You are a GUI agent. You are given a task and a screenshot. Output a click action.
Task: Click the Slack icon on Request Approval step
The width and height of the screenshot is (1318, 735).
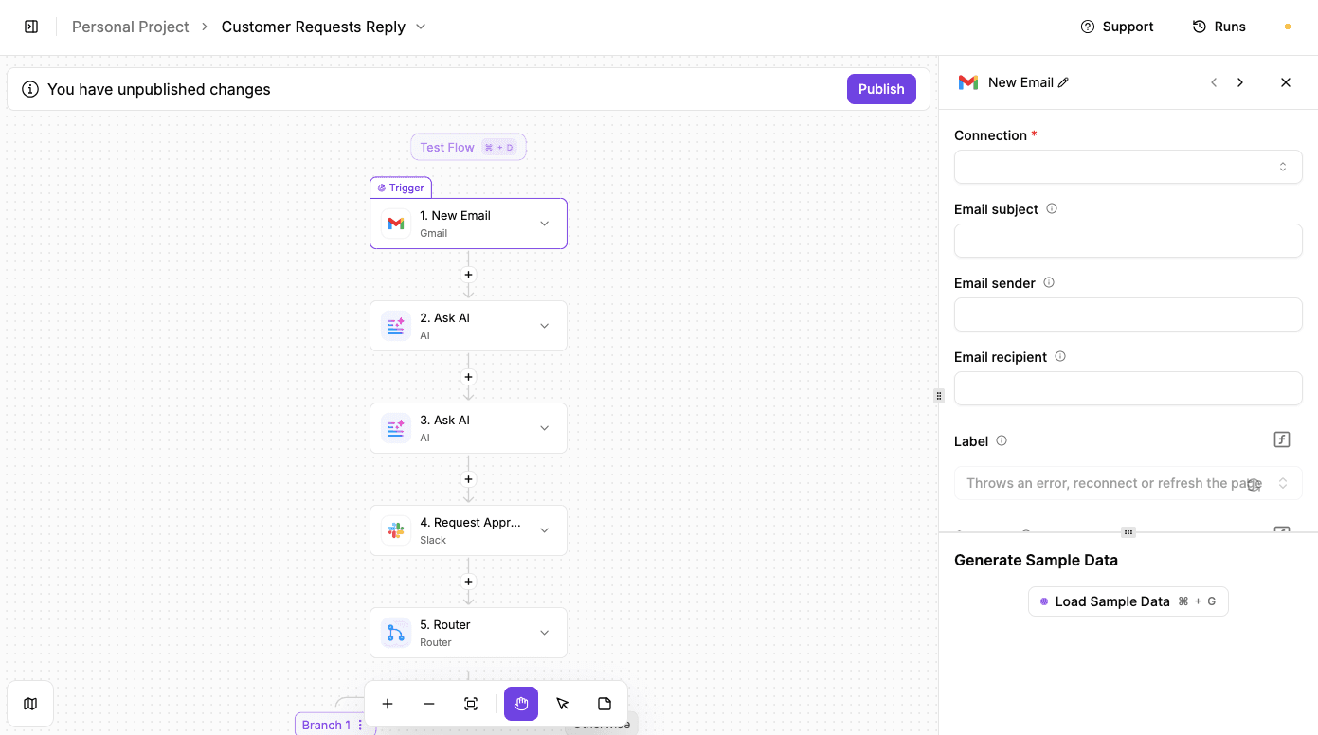click(395, 530)
